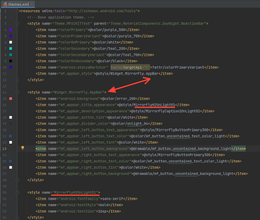Open purple_500 gutter color swatch on line 4

point(11,30)
